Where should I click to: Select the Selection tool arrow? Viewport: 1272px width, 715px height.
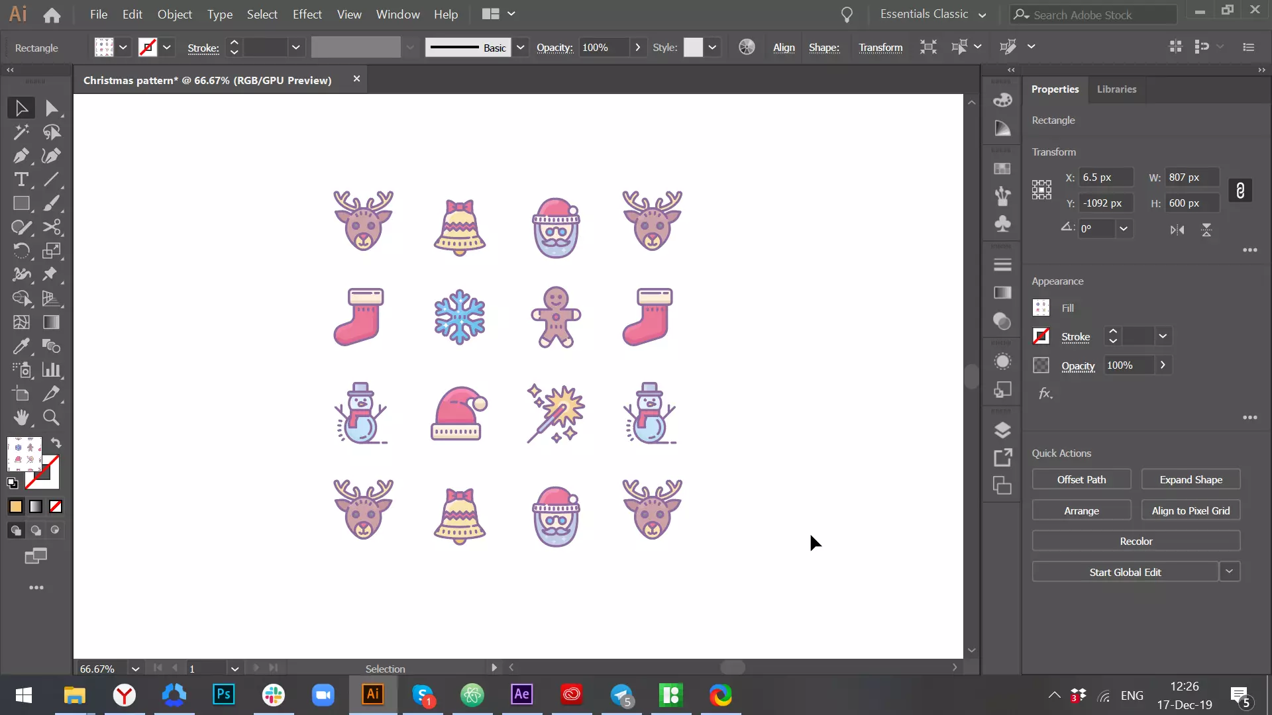tap(21, 108)
